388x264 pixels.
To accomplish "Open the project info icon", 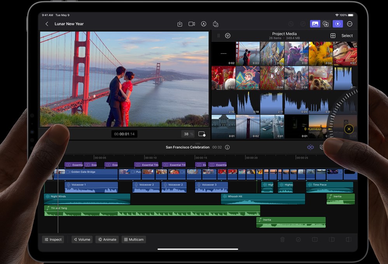I will [x=227, y=147].
